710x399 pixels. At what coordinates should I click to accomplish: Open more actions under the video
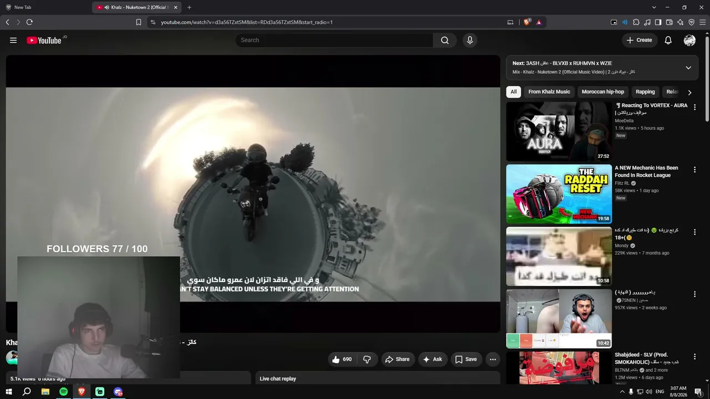point(493,359)
